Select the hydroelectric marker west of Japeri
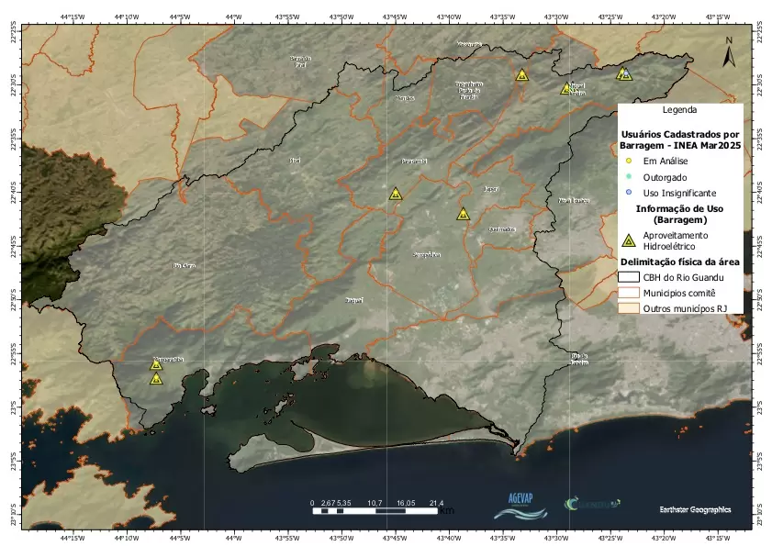772x546 pixels. pos(464,215)
